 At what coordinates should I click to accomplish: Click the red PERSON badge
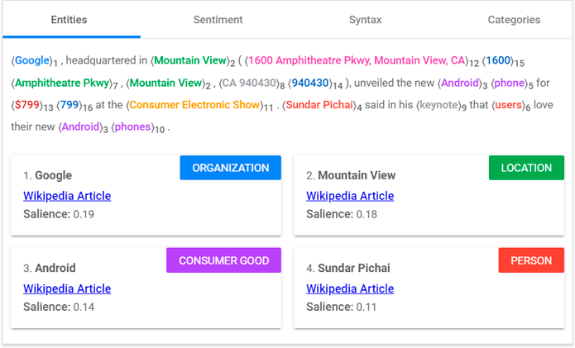531,260
